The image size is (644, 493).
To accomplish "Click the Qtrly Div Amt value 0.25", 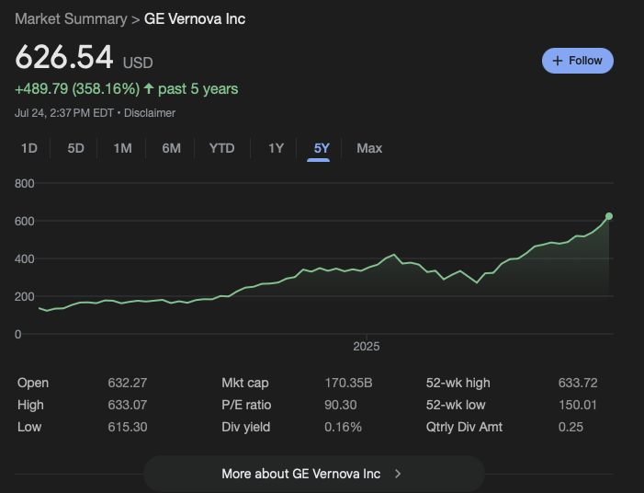I will tap(571, 427).
